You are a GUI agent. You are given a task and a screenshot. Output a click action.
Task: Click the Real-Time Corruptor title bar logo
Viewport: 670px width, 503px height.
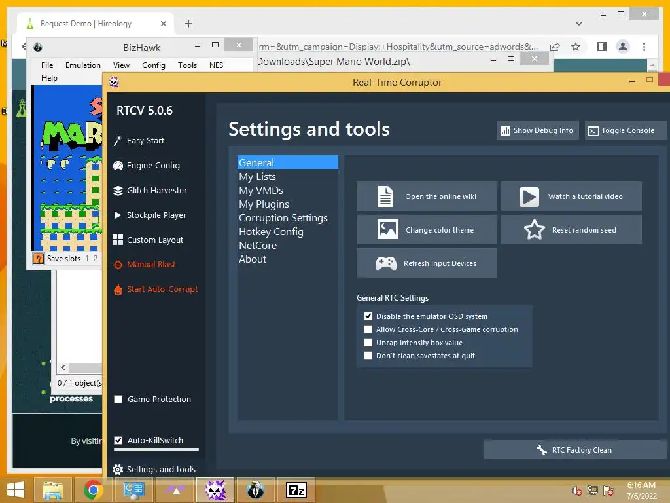[114, 82]
